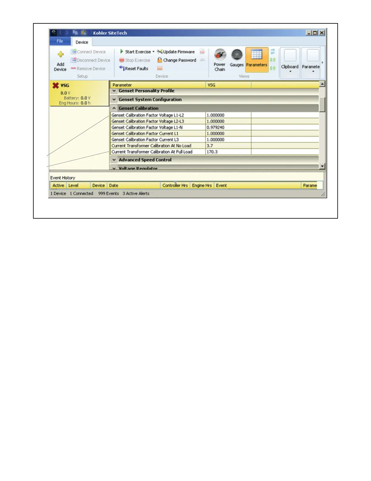Click the VSG column header
Viewport: 371px width, 481px height.
click(229, 85)
